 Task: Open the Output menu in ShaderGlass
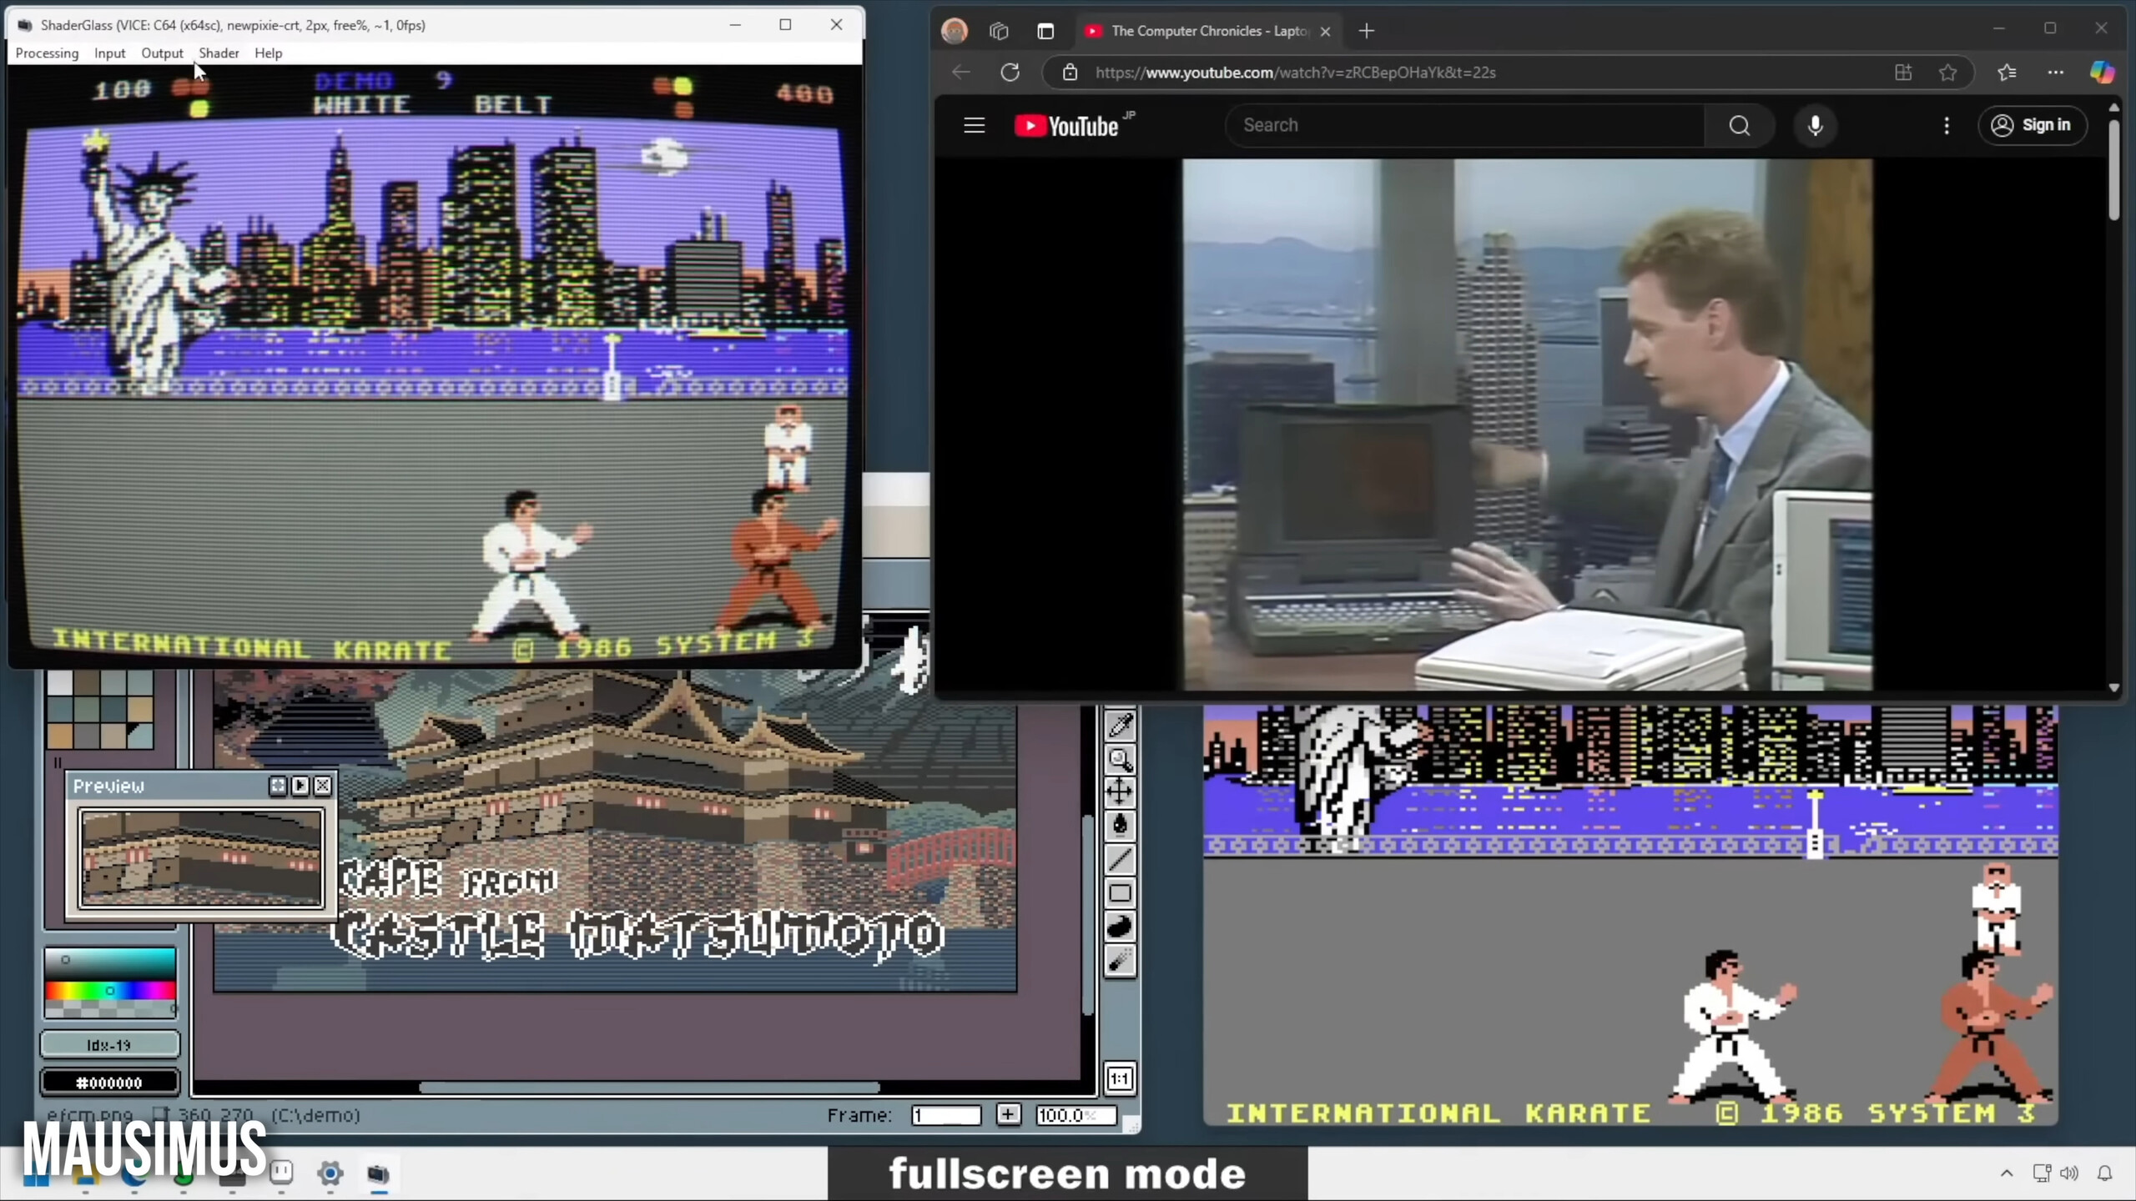(x=162, y=53)
